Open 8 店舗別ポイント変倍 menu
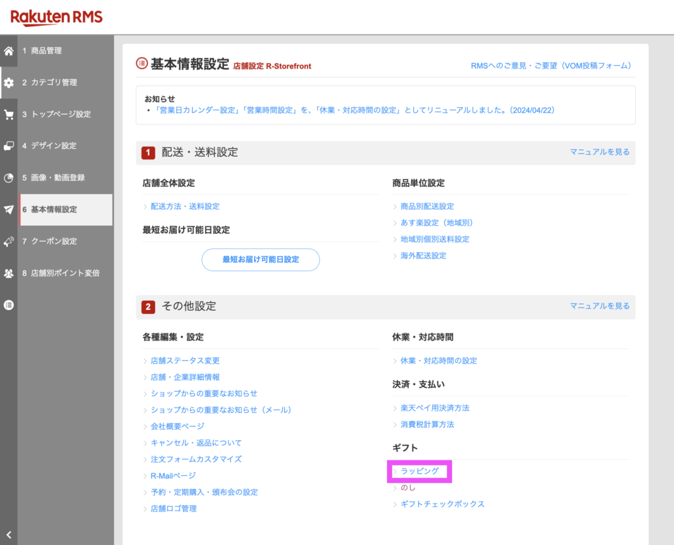674x545 pixels. click(x=66, y=273)
